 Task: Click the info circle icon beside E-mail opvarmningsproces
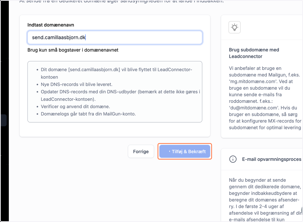233,159
